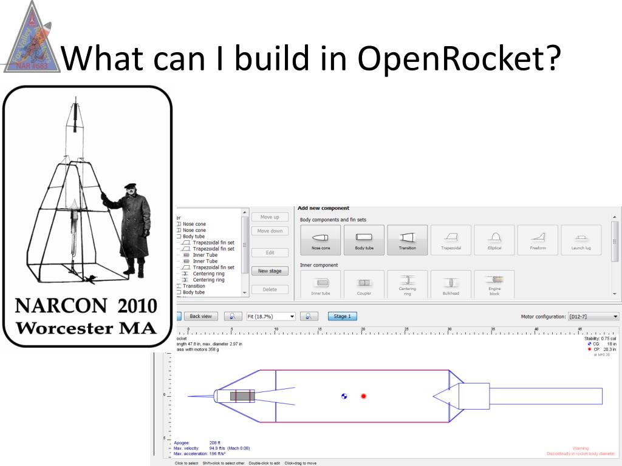Click the component tree scrollbar thumb
Viewport: 622px width, 466px height.
245,245
